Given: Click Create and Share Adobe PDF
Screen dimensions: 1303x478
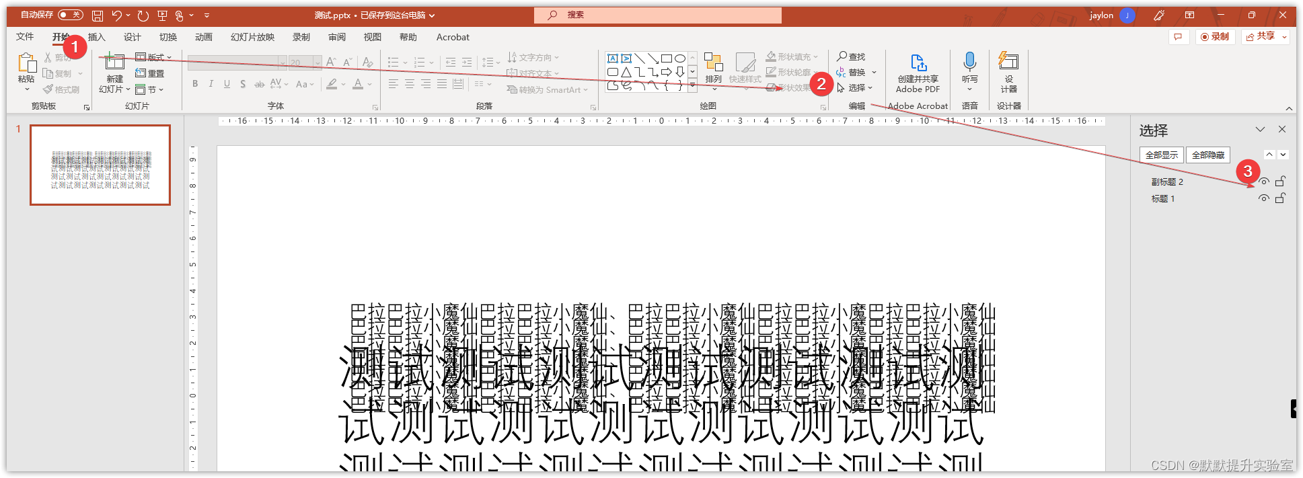Looking at the screenshot, I should coord(918,73).
